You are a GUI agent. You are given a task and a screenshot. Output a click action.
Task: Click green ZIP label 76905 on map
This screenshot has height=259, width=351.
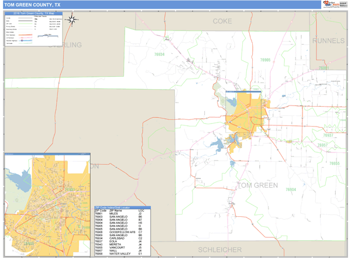[x=265, y=60]
